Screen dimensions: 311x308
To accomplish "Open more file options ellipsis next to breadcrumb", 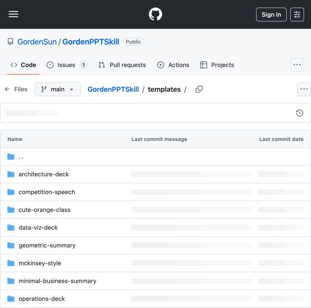I will [304, 89].
